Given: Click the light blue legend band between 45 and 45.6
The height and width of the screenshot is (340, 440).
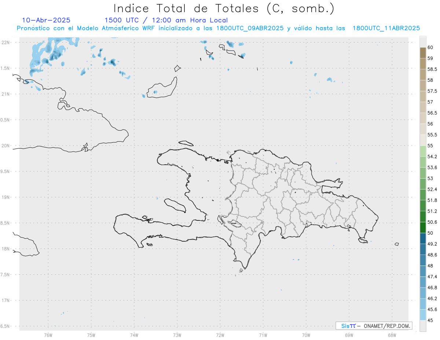Looking at the screenshot, I should (423, 315).
